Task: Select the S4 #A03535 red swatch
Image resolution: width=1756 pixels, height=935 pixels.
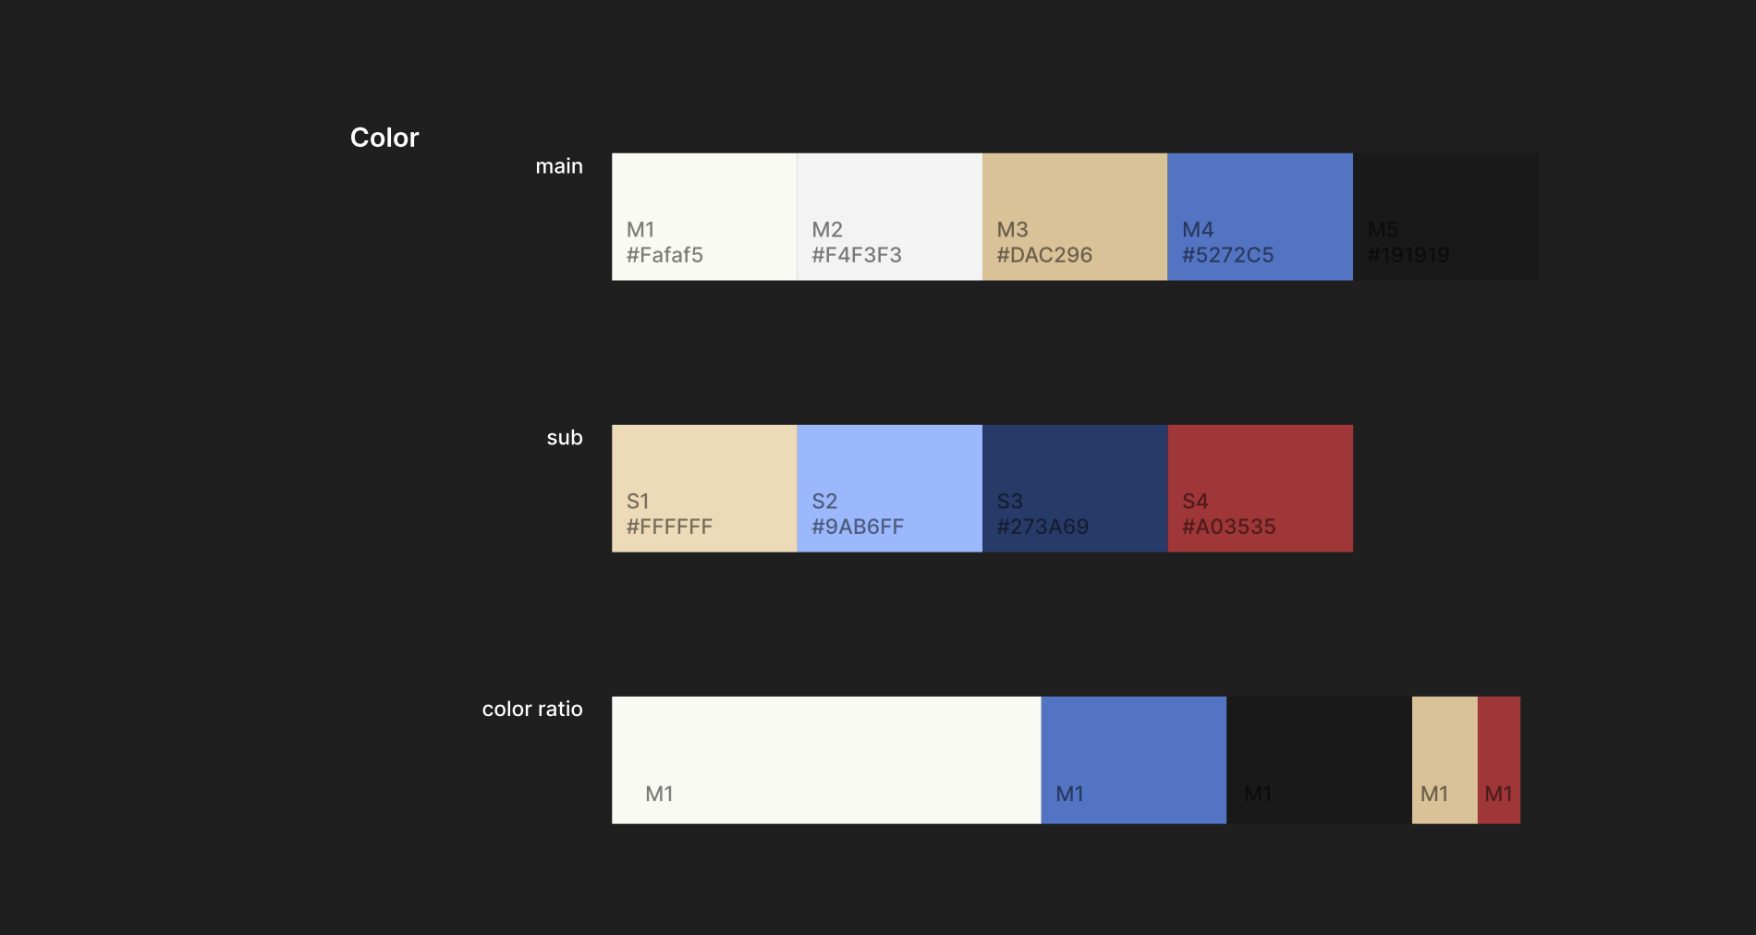Action: click(1261, 488)
